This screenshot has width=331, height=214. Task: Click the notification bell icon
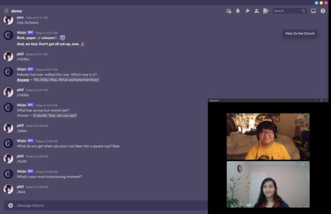pyautogui.click(x=238, y=10)
